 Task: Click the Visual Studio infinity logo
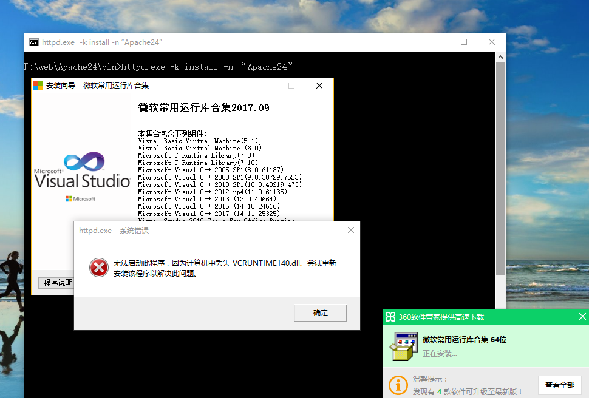click(84, 161)
